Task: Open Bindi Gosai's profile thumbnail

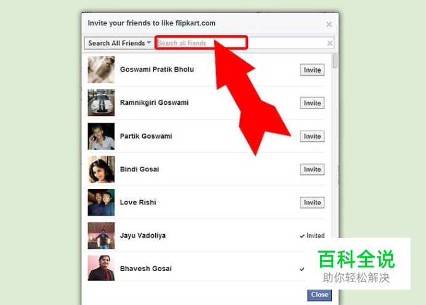Action: [101, 169]
